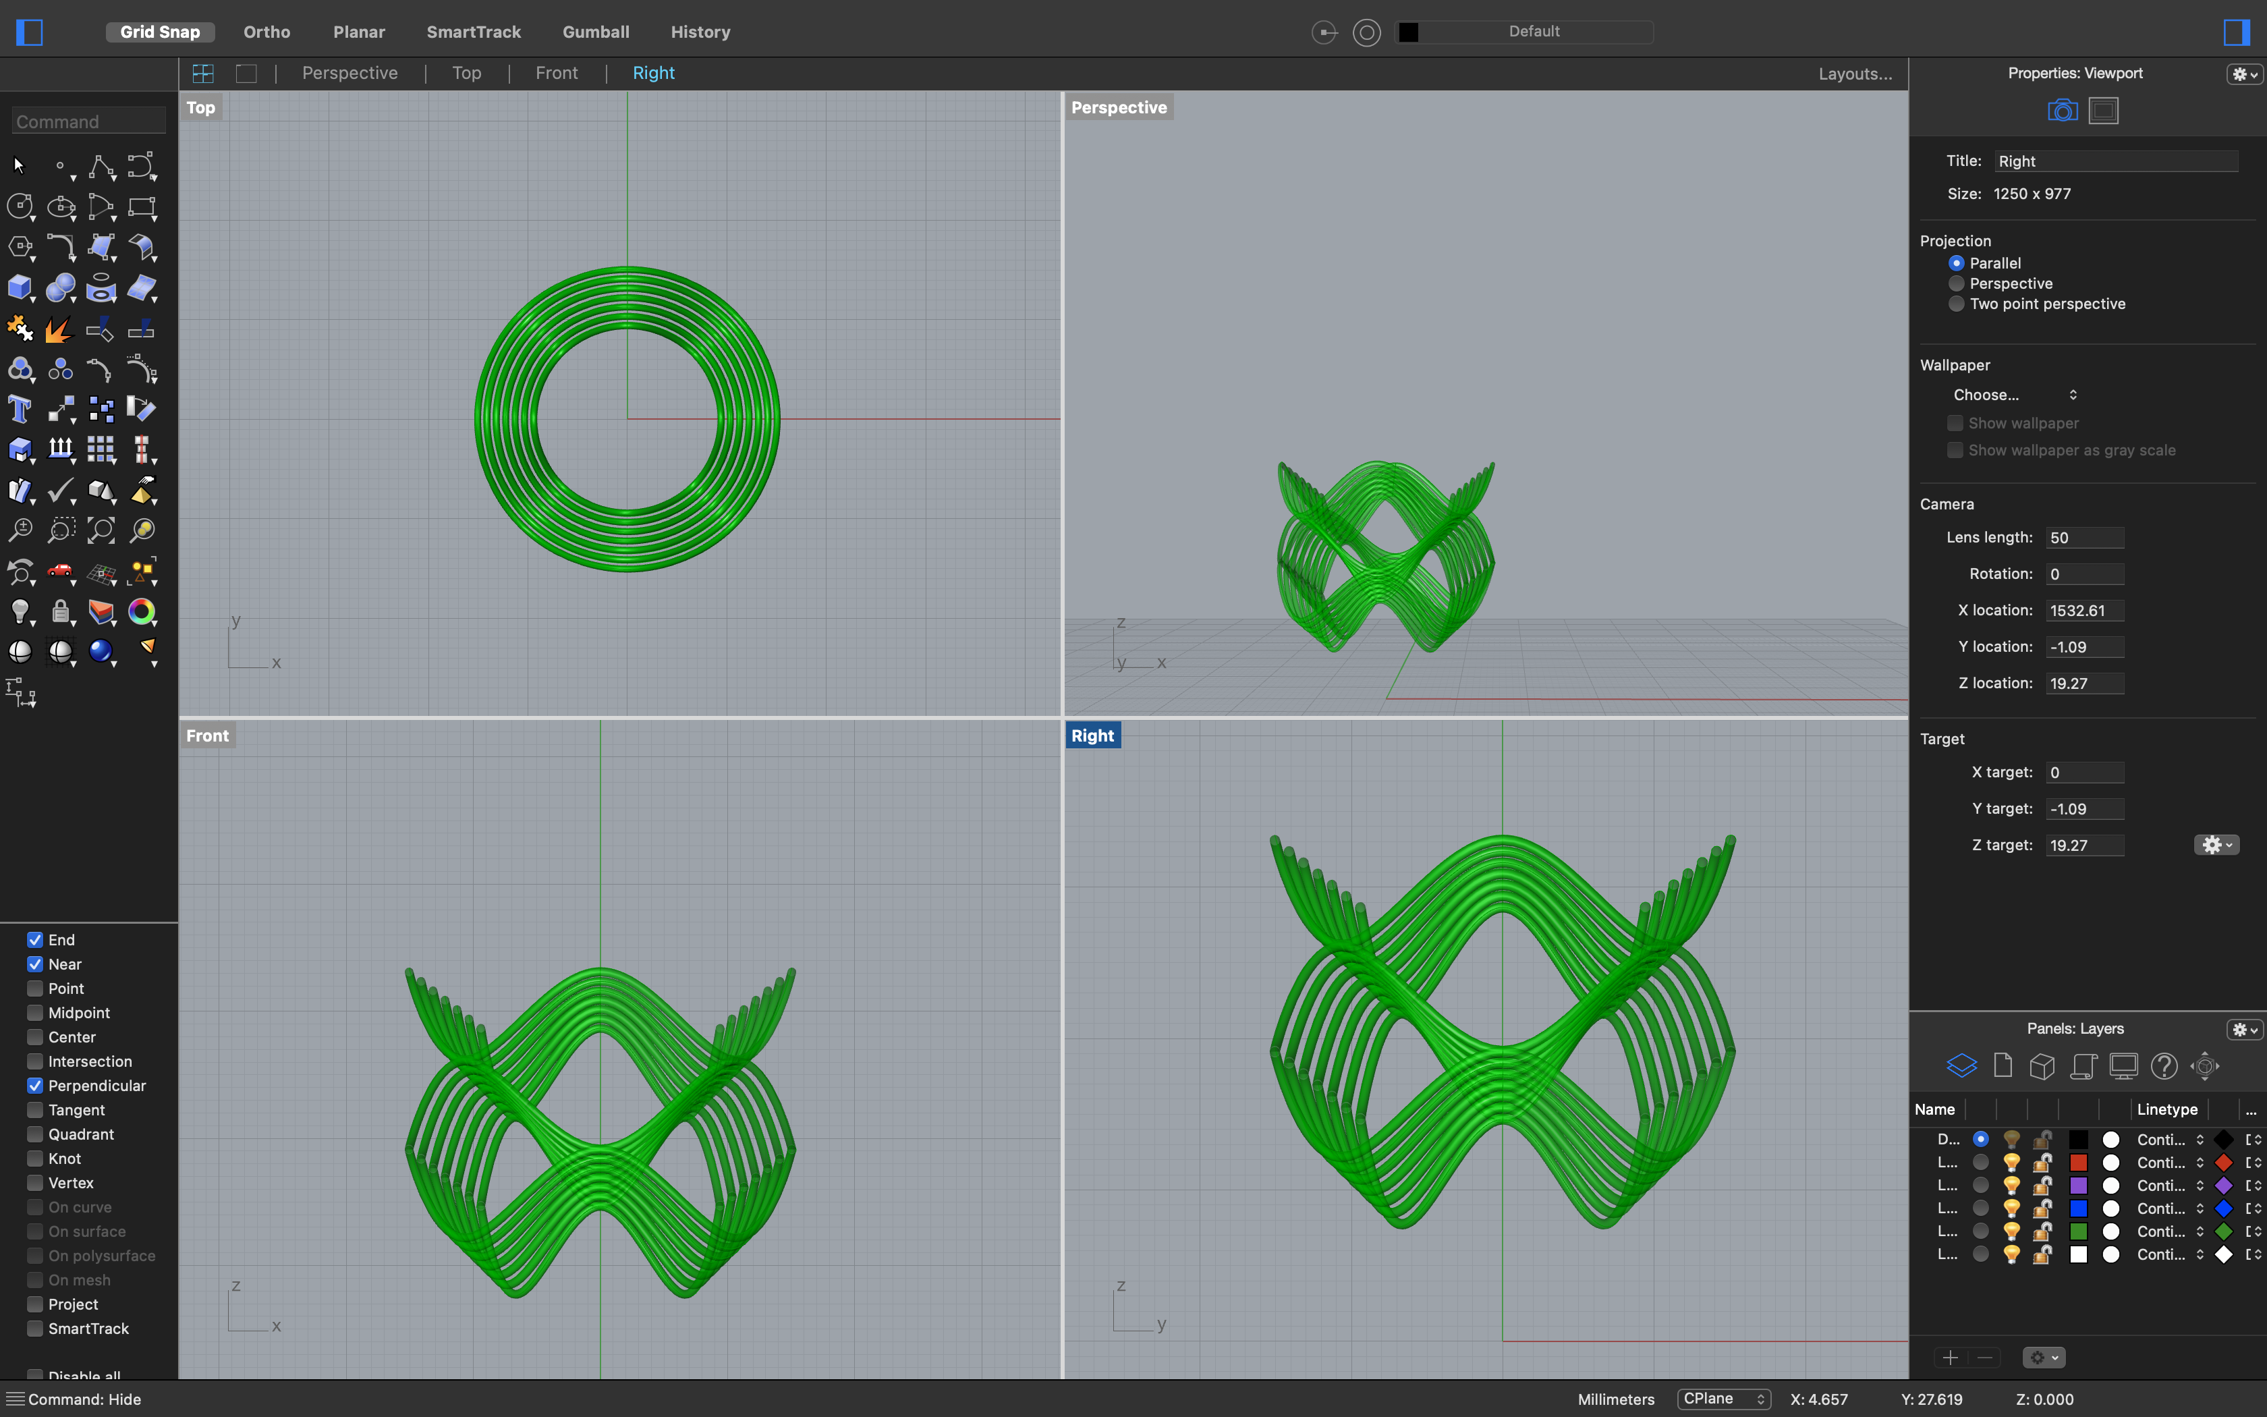
Task: Click the Zoom Extents magnifier icon
Action: pos(101,530)
